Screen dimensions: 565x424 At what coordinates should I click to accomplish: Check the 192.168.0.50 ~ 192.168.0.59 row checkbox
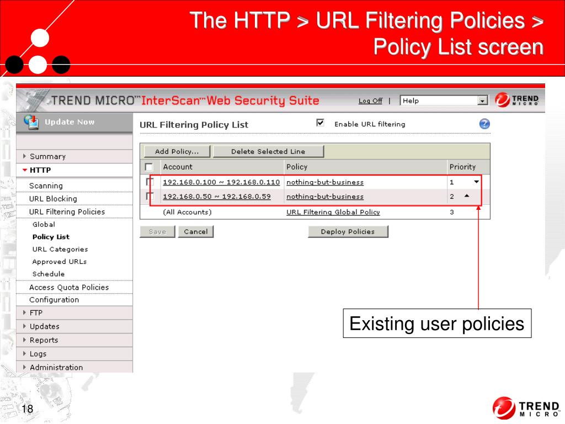(150, 196)
